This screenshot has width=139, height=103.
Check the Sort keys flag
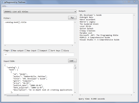point(49,51)
